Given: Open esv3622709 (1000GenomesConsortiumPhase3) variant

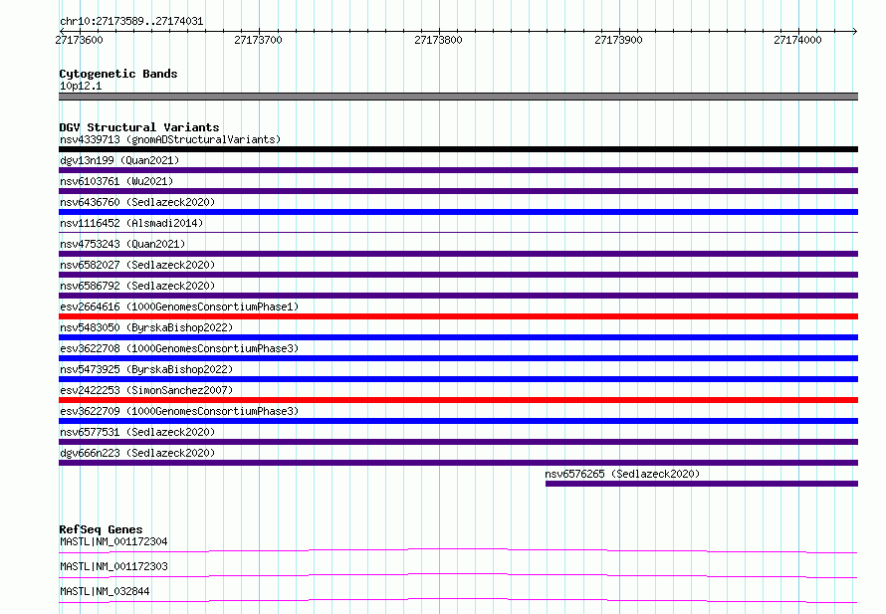Looking at the screenshot, I should 179,411.
